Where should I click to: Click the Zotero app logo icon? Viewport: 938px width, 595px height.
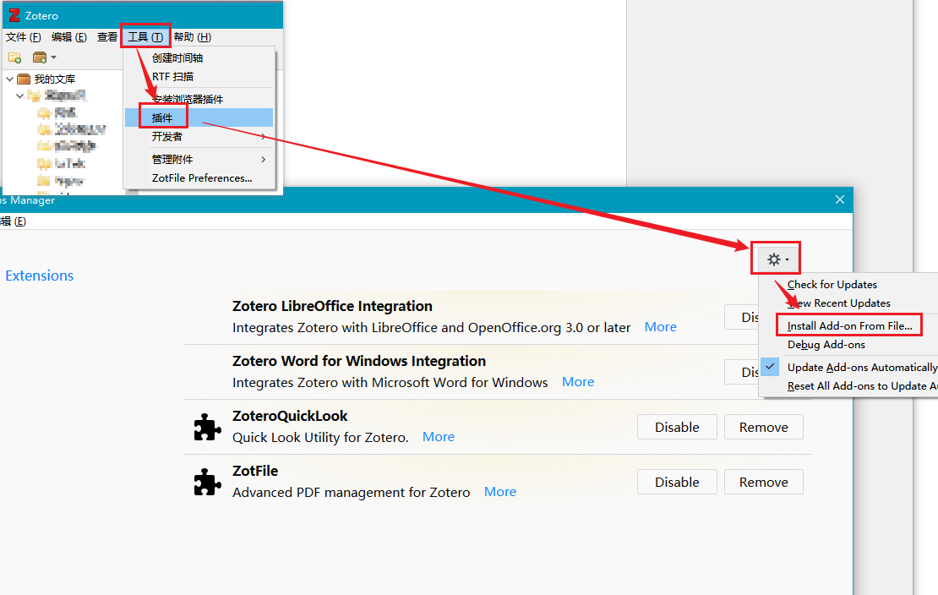(14, 15)
